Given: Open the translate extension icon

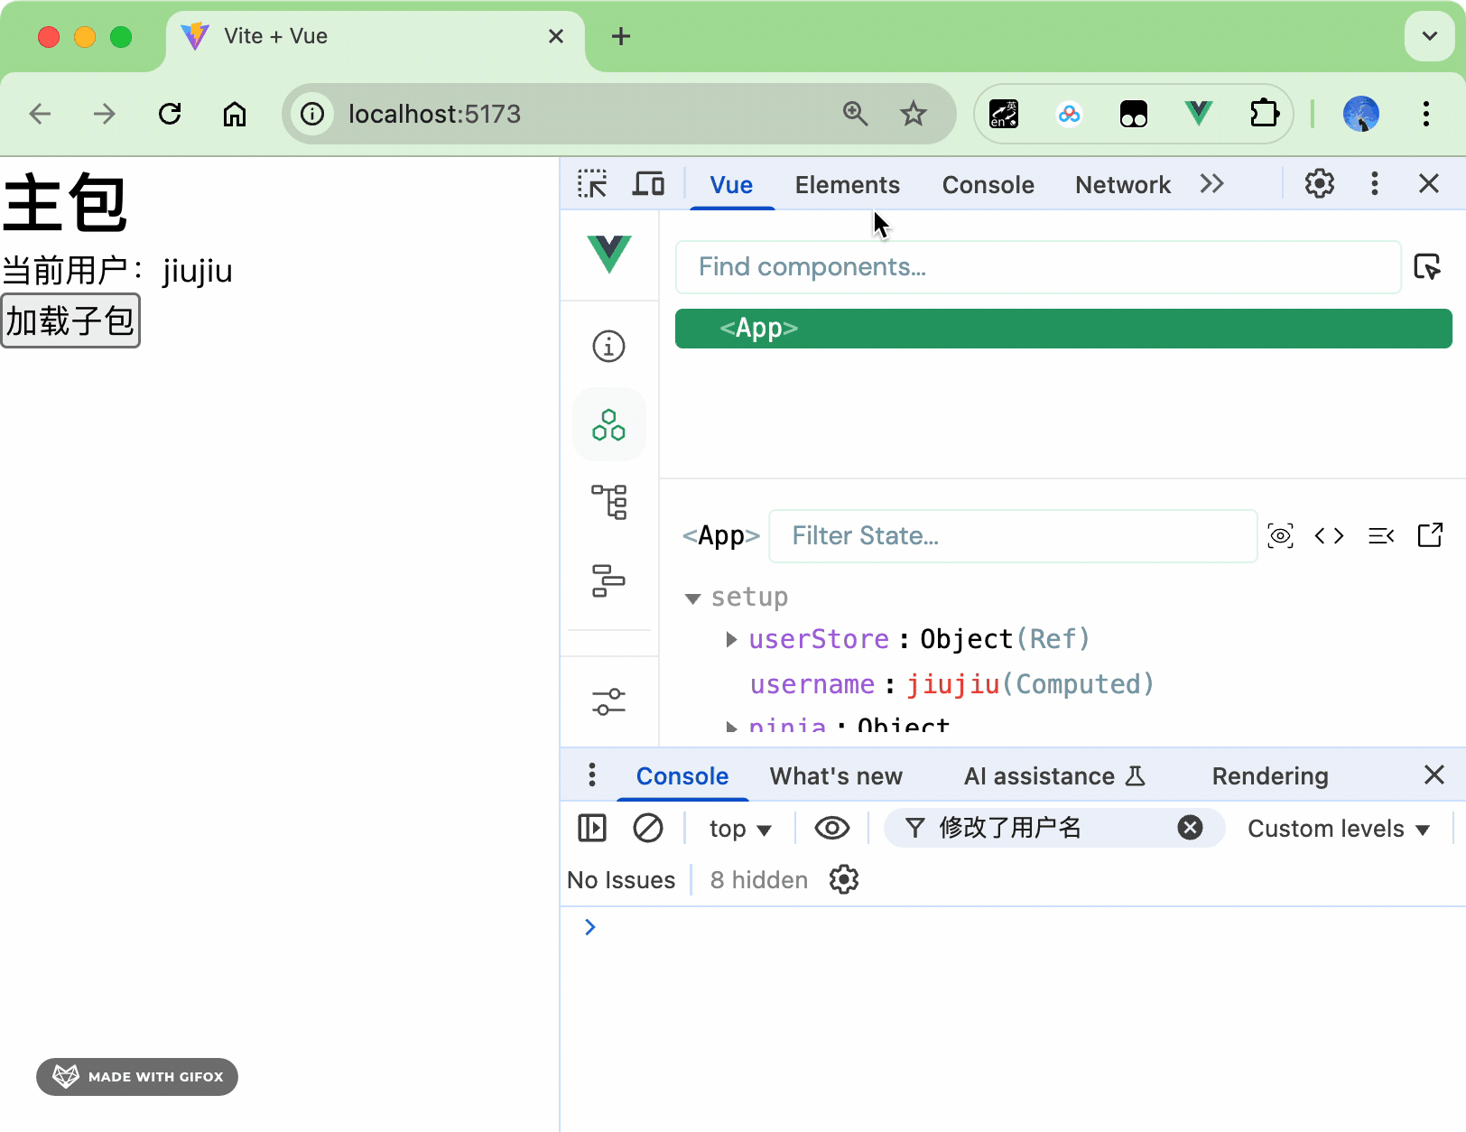Looking at the screenshot, I should [x=1004, y=114].
